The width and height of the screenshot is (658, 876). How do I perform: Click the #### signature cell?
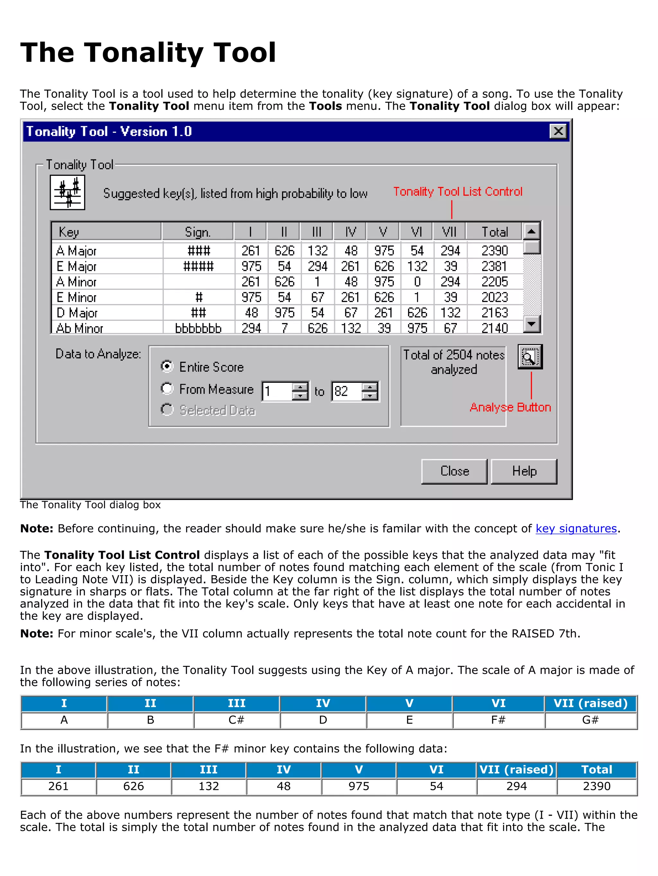198,266
